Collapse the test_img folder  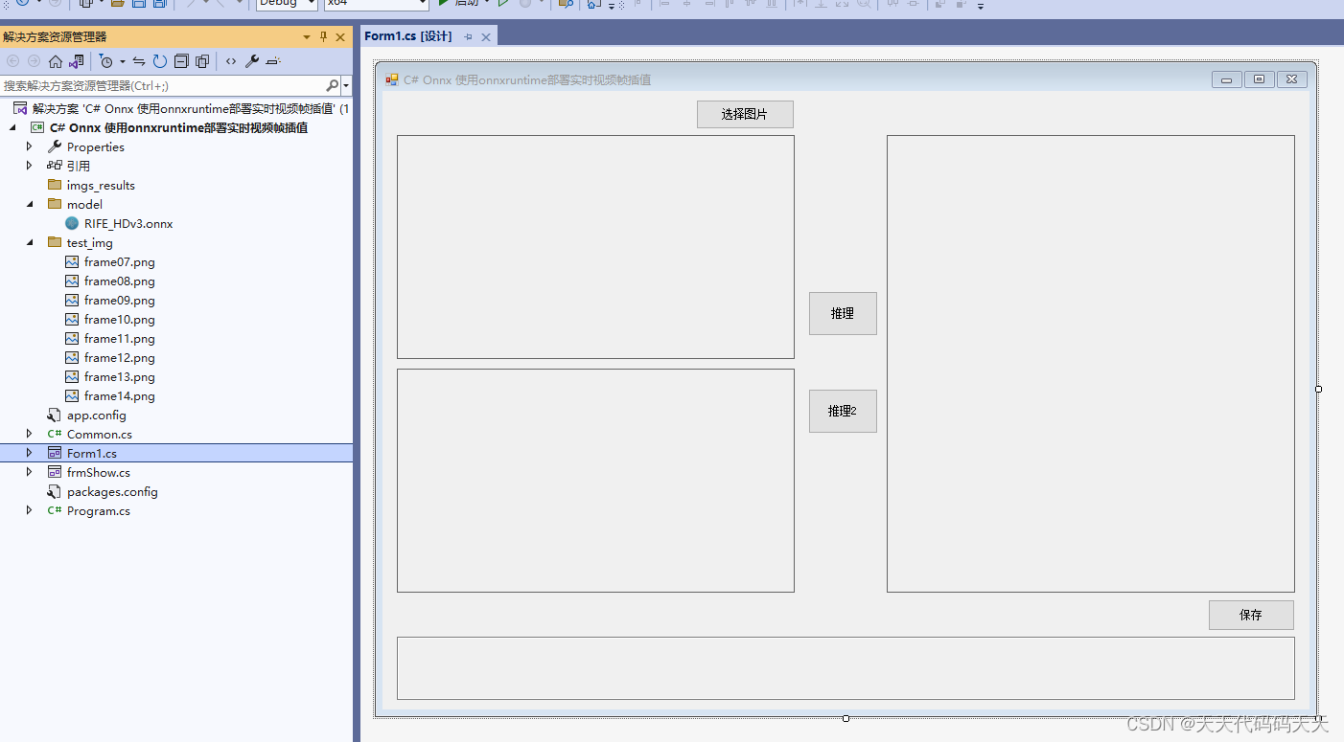(x=29, y=242)
